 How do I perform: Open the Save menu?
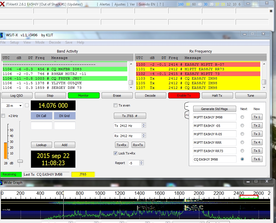point(69,42)
